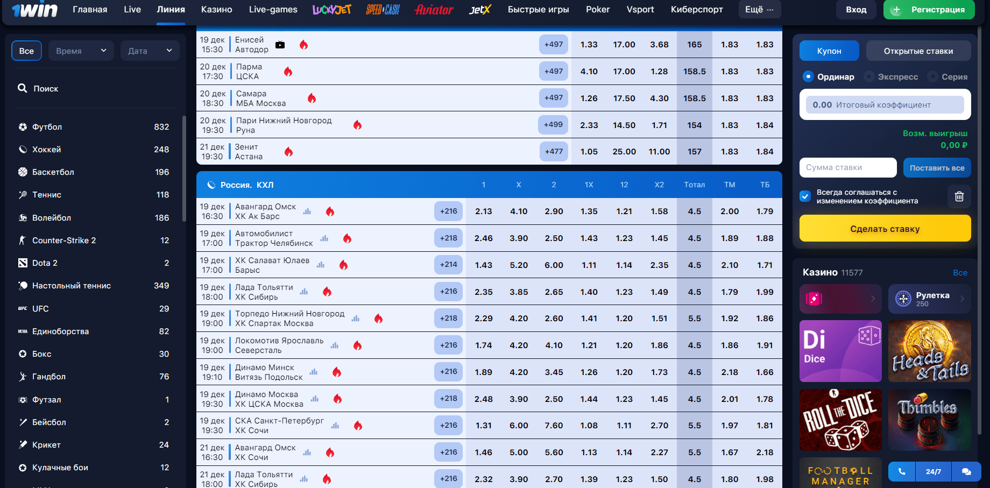Image resolution: width=990 pixels, height=488 pixels.
Task: Open the Главная menu item
Action: tap(90, 9)
